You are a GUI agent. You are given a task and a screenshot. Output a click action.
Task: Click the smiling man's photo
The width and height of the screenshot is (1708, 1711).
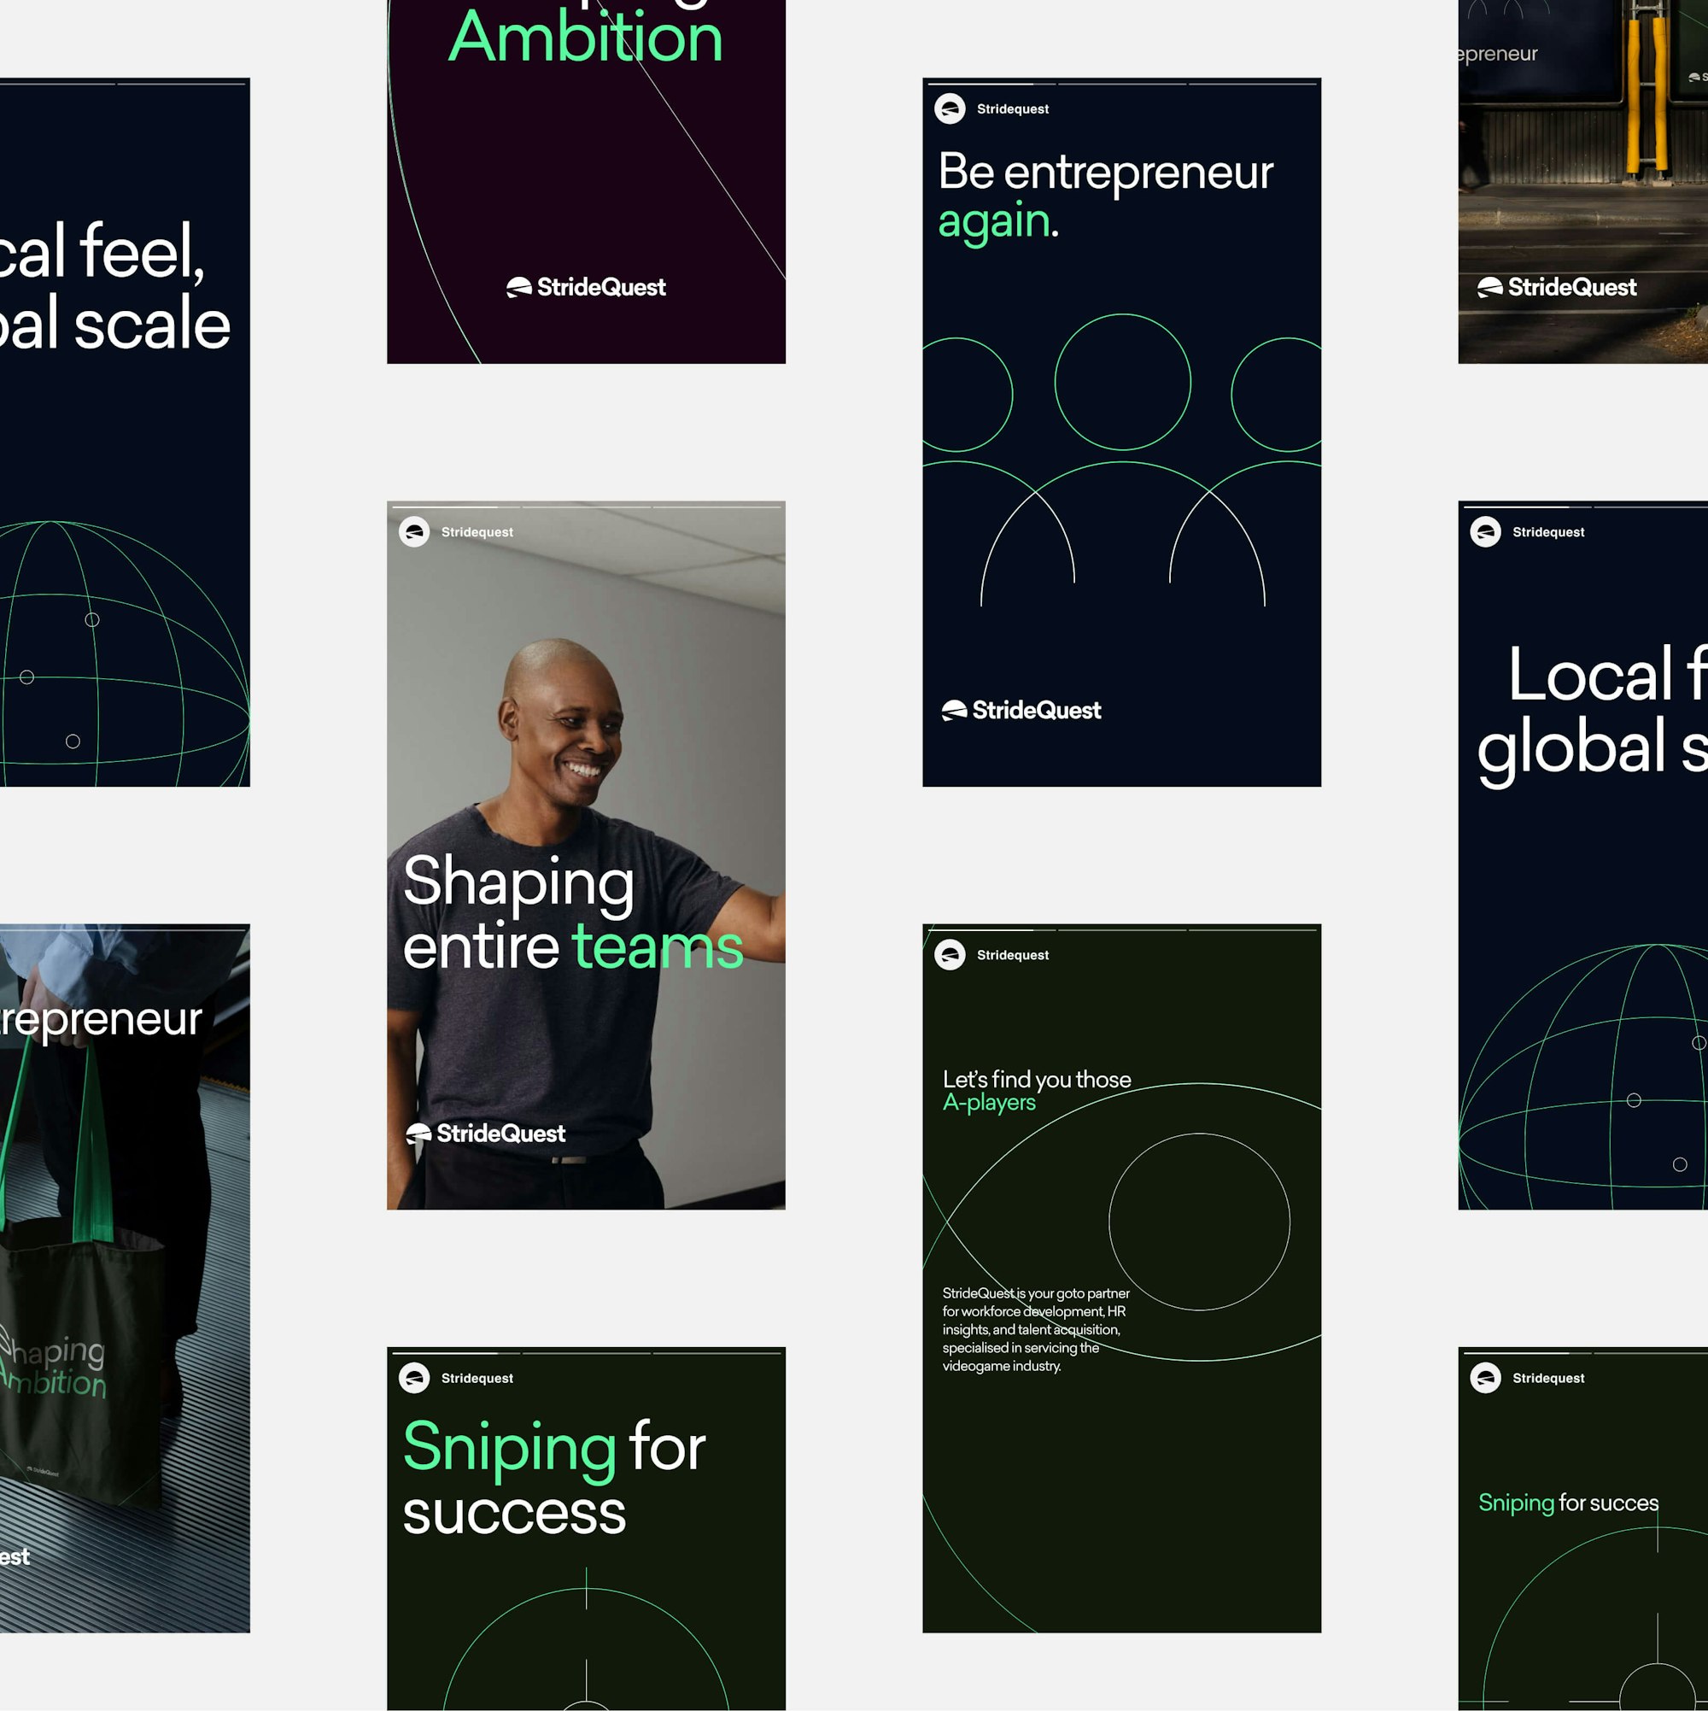coord(586,856)
